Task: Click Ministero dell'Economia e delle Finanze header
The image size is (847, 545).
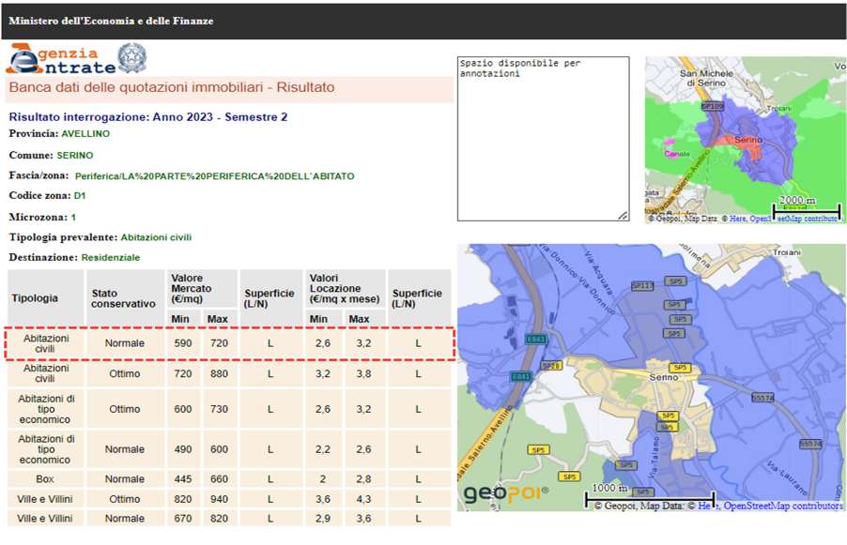Action: [x=111, y=21]
